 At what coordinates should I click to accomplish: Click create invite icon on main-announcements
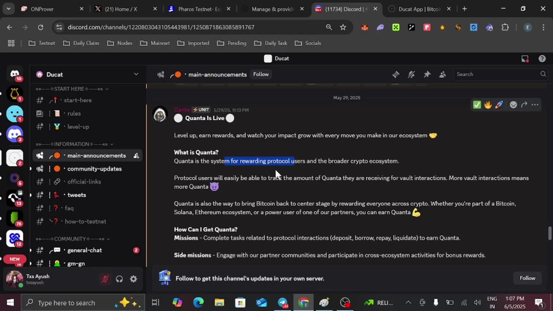(x=136, y=155)
